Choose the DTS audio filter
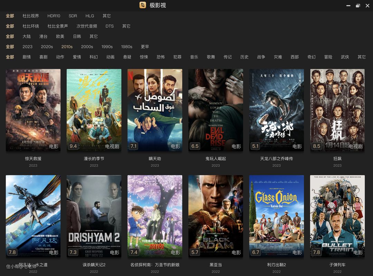The height and width of the screenshot is (276, 373). coord(109,26)
